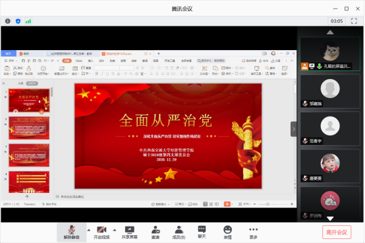Unmute the microphone with 解除静音
The width and height of the screenshot is (365, 243).
[71, 232]
